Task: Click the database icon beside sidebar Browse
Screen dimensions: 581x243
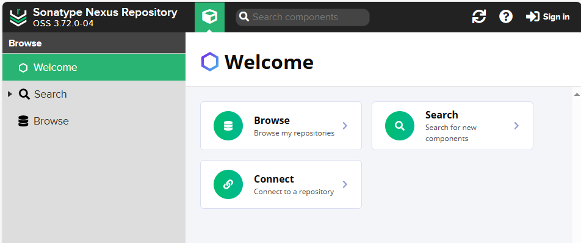Action: [x=23, y=121]
